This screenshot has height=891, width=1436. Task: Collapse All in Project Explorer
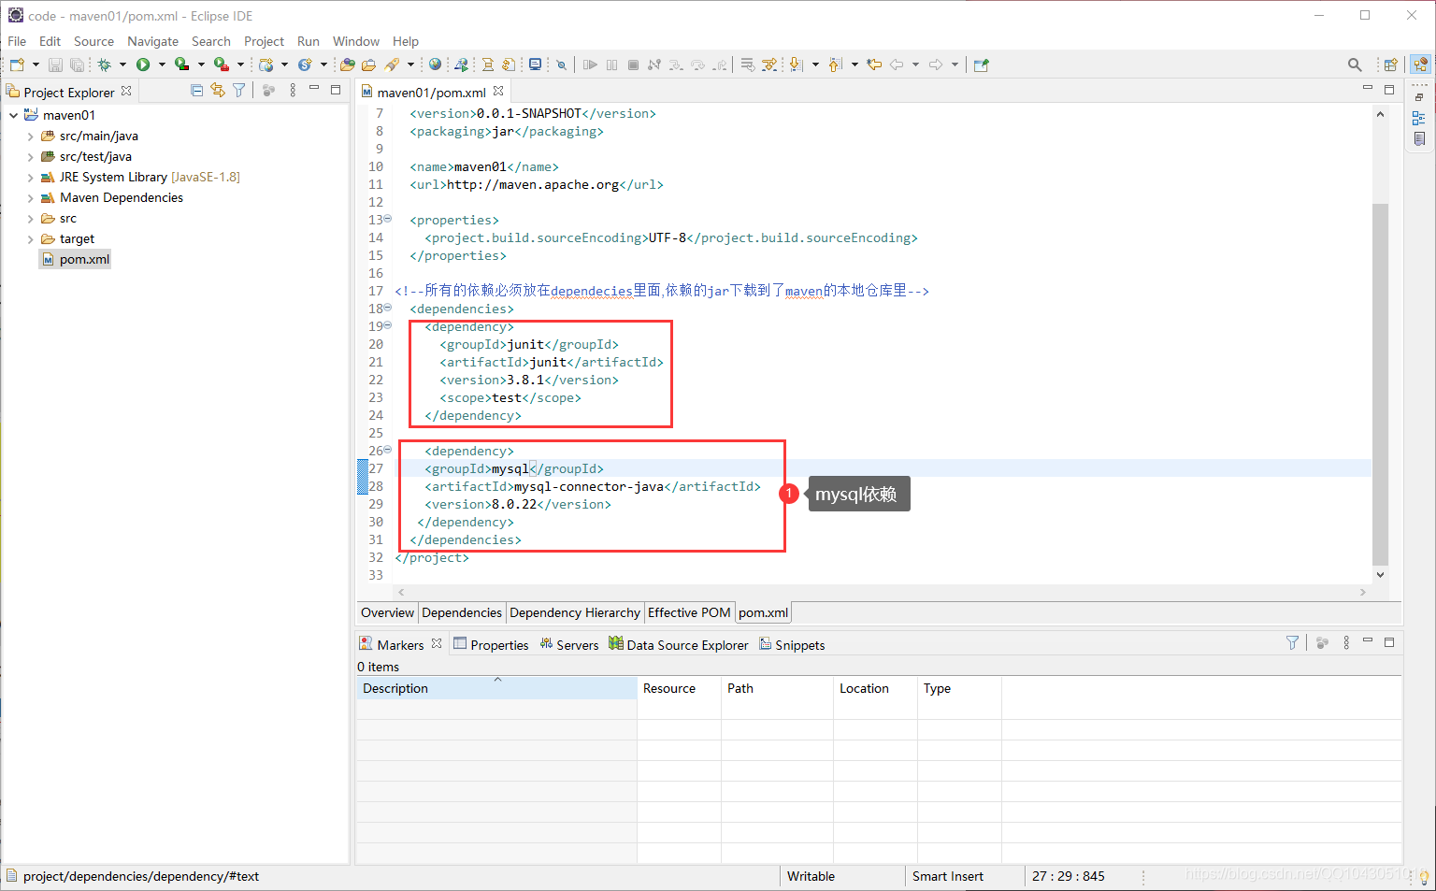click(x=196, y=90)
